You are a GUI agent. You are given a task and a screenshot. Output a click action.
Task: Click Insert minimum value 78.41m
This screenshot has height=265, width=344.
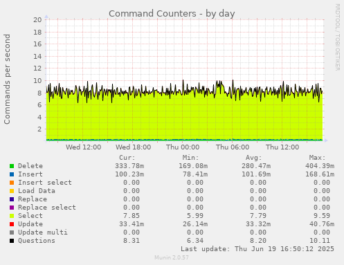pyautogui.click(x=195, y=174)
